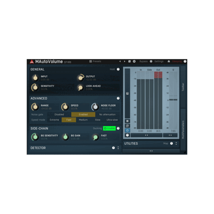Click the INPUT knob
This screenshot has width=214, height=214.
(x=35, y=78)
